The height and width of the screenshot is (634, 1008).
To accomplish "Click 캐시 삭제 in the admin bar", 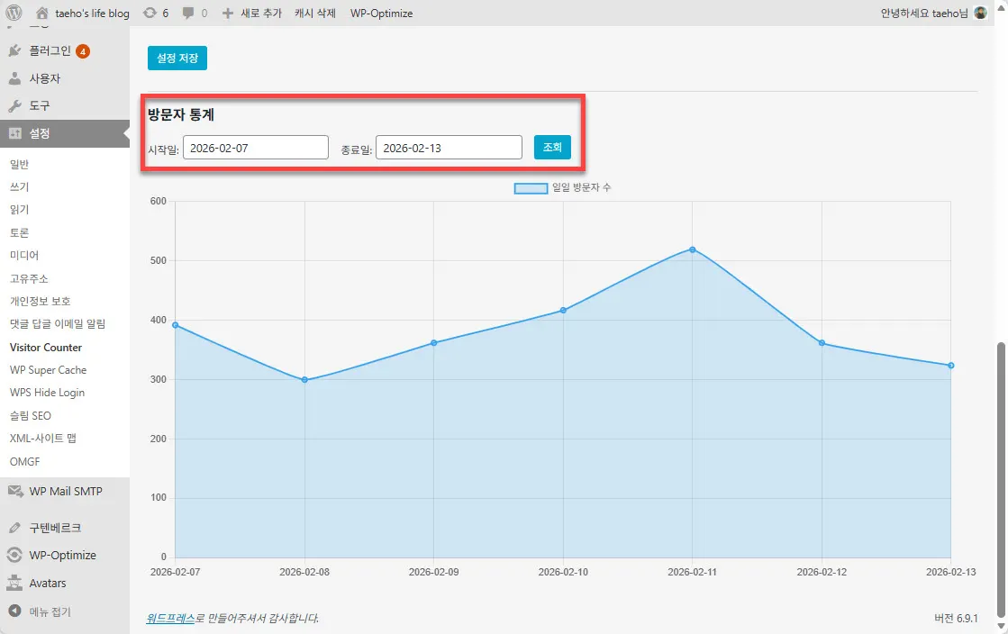I will click(x=313, y=14).
